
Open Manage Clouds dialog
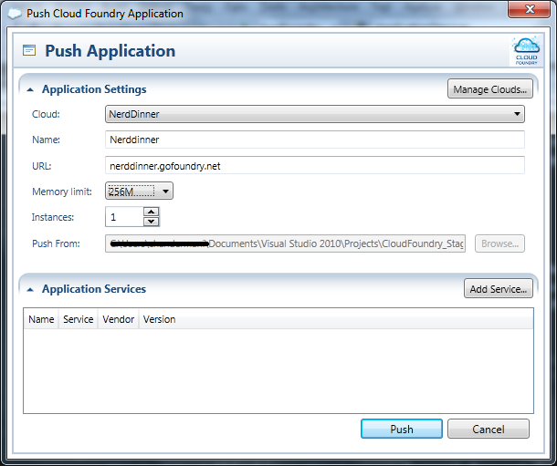click(489, 89)
